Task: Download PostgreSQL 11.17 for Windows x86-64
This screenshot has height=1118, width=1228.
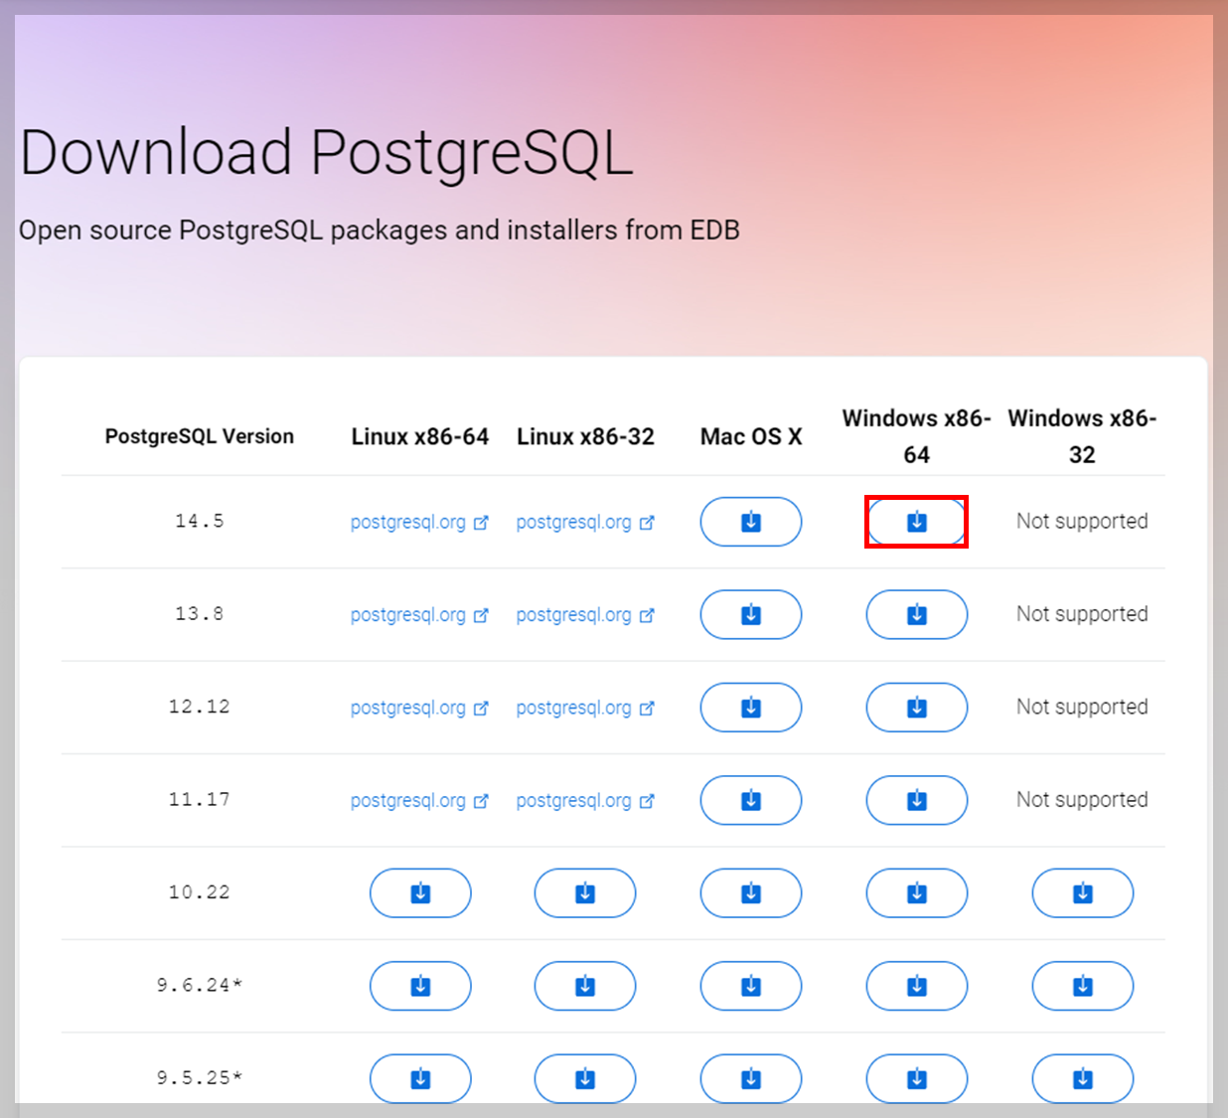Action: (x=916, y=800)
